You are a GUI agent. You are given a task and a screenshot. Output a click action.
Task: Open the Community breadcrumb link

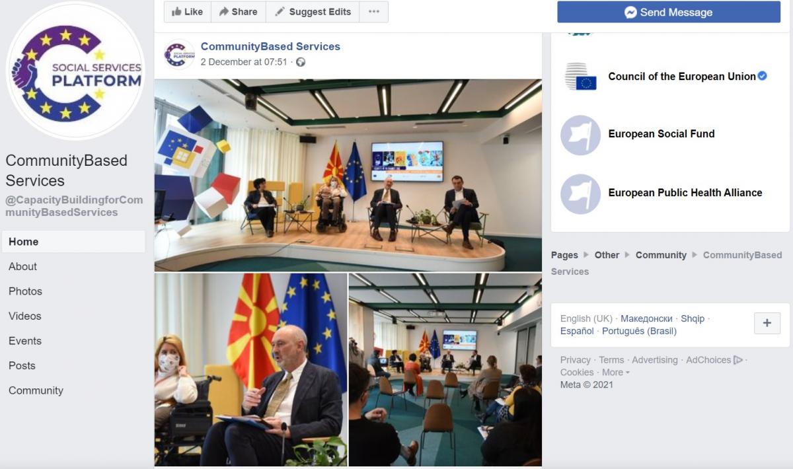(x=661, y=255)
